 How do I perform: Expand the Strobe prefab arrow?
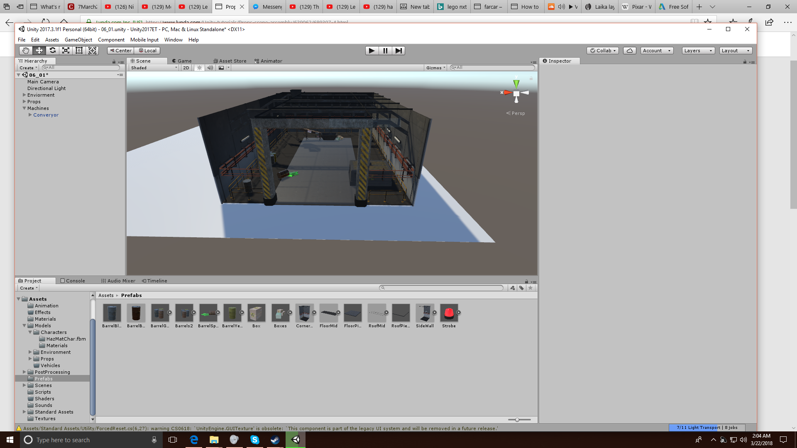[459, 312]
